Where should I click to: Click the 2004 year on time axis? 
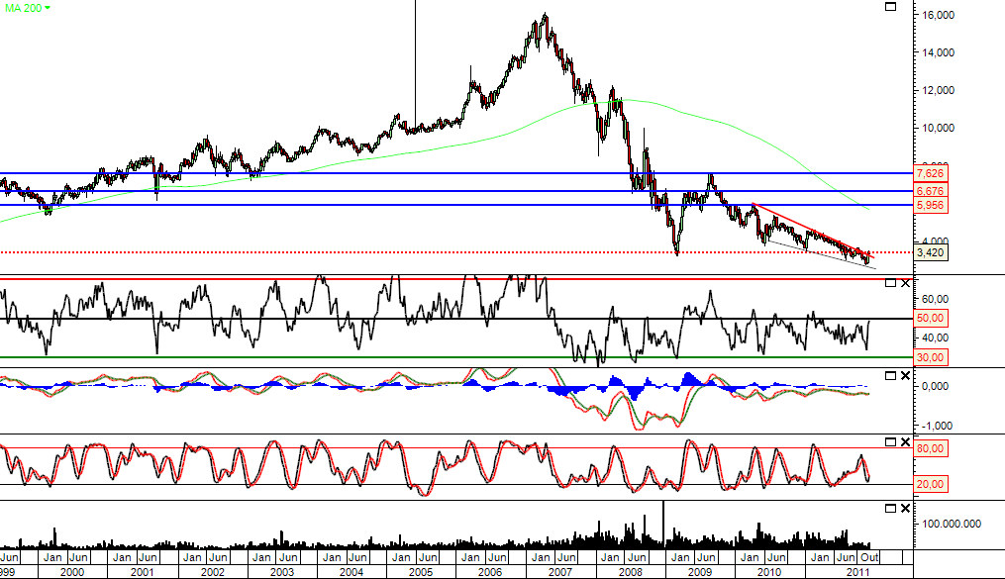352,572
